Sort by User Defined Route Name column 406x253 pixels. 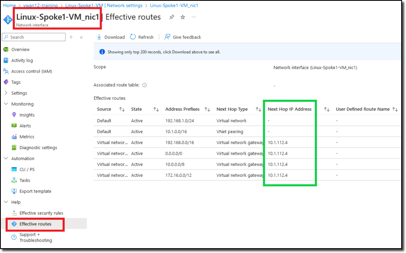pyautogui.click(x=395, y=109)
